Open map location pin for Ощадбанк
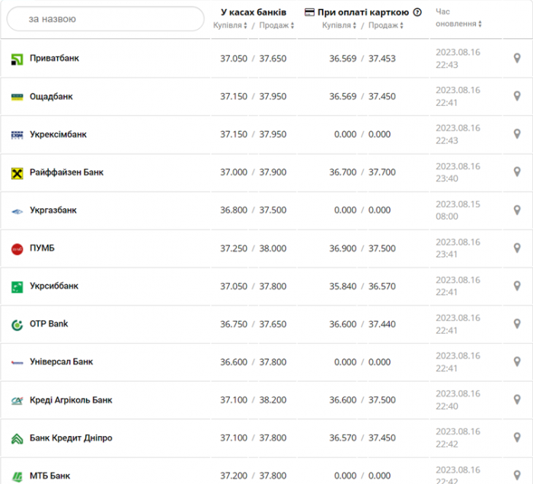Screen dimensions: 533x484 [517, 96]
